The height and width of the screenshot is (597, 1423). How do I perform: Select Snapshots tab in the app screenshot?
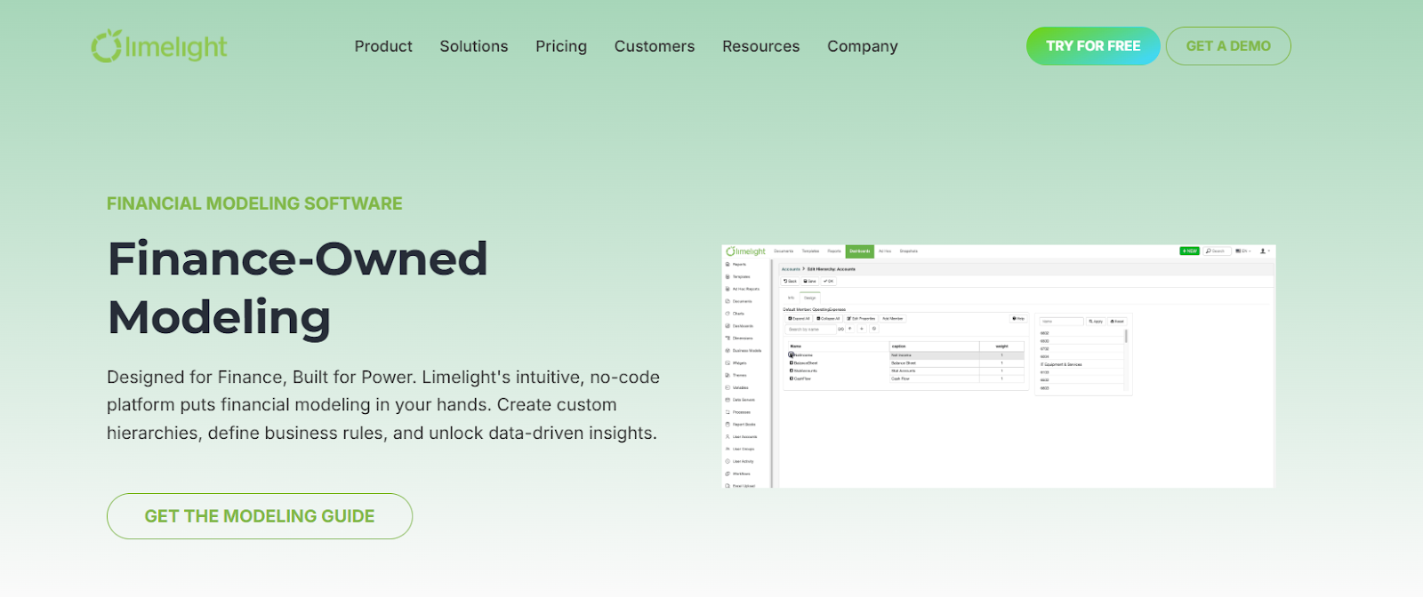click(909, 251)
